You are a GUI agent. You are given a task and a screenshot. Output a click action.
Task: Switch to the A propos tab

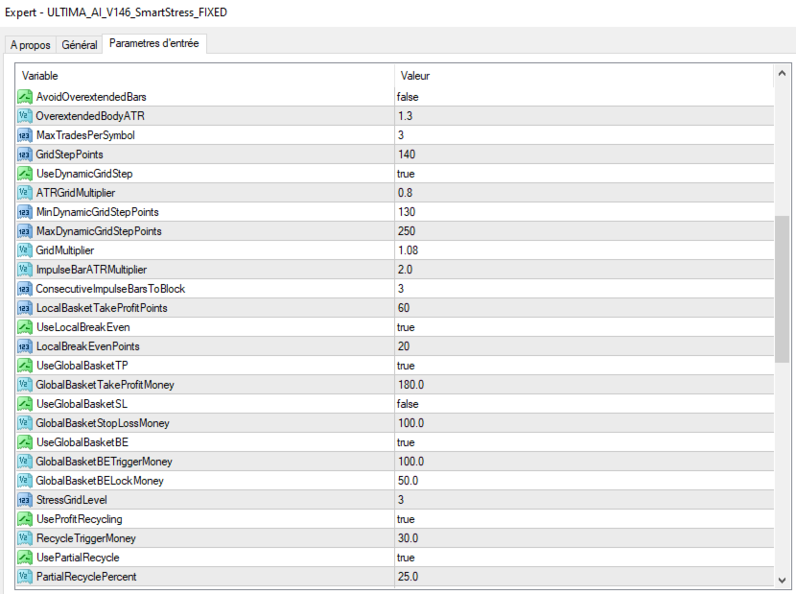(30, 45)
